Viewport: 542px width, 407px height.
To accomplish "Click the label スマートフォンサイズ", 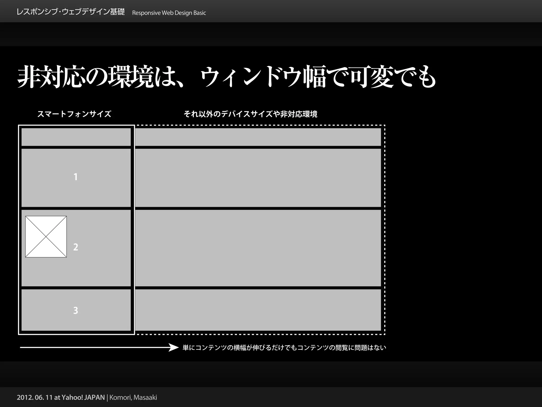I will pyautogui.click(x=74, y=114).
